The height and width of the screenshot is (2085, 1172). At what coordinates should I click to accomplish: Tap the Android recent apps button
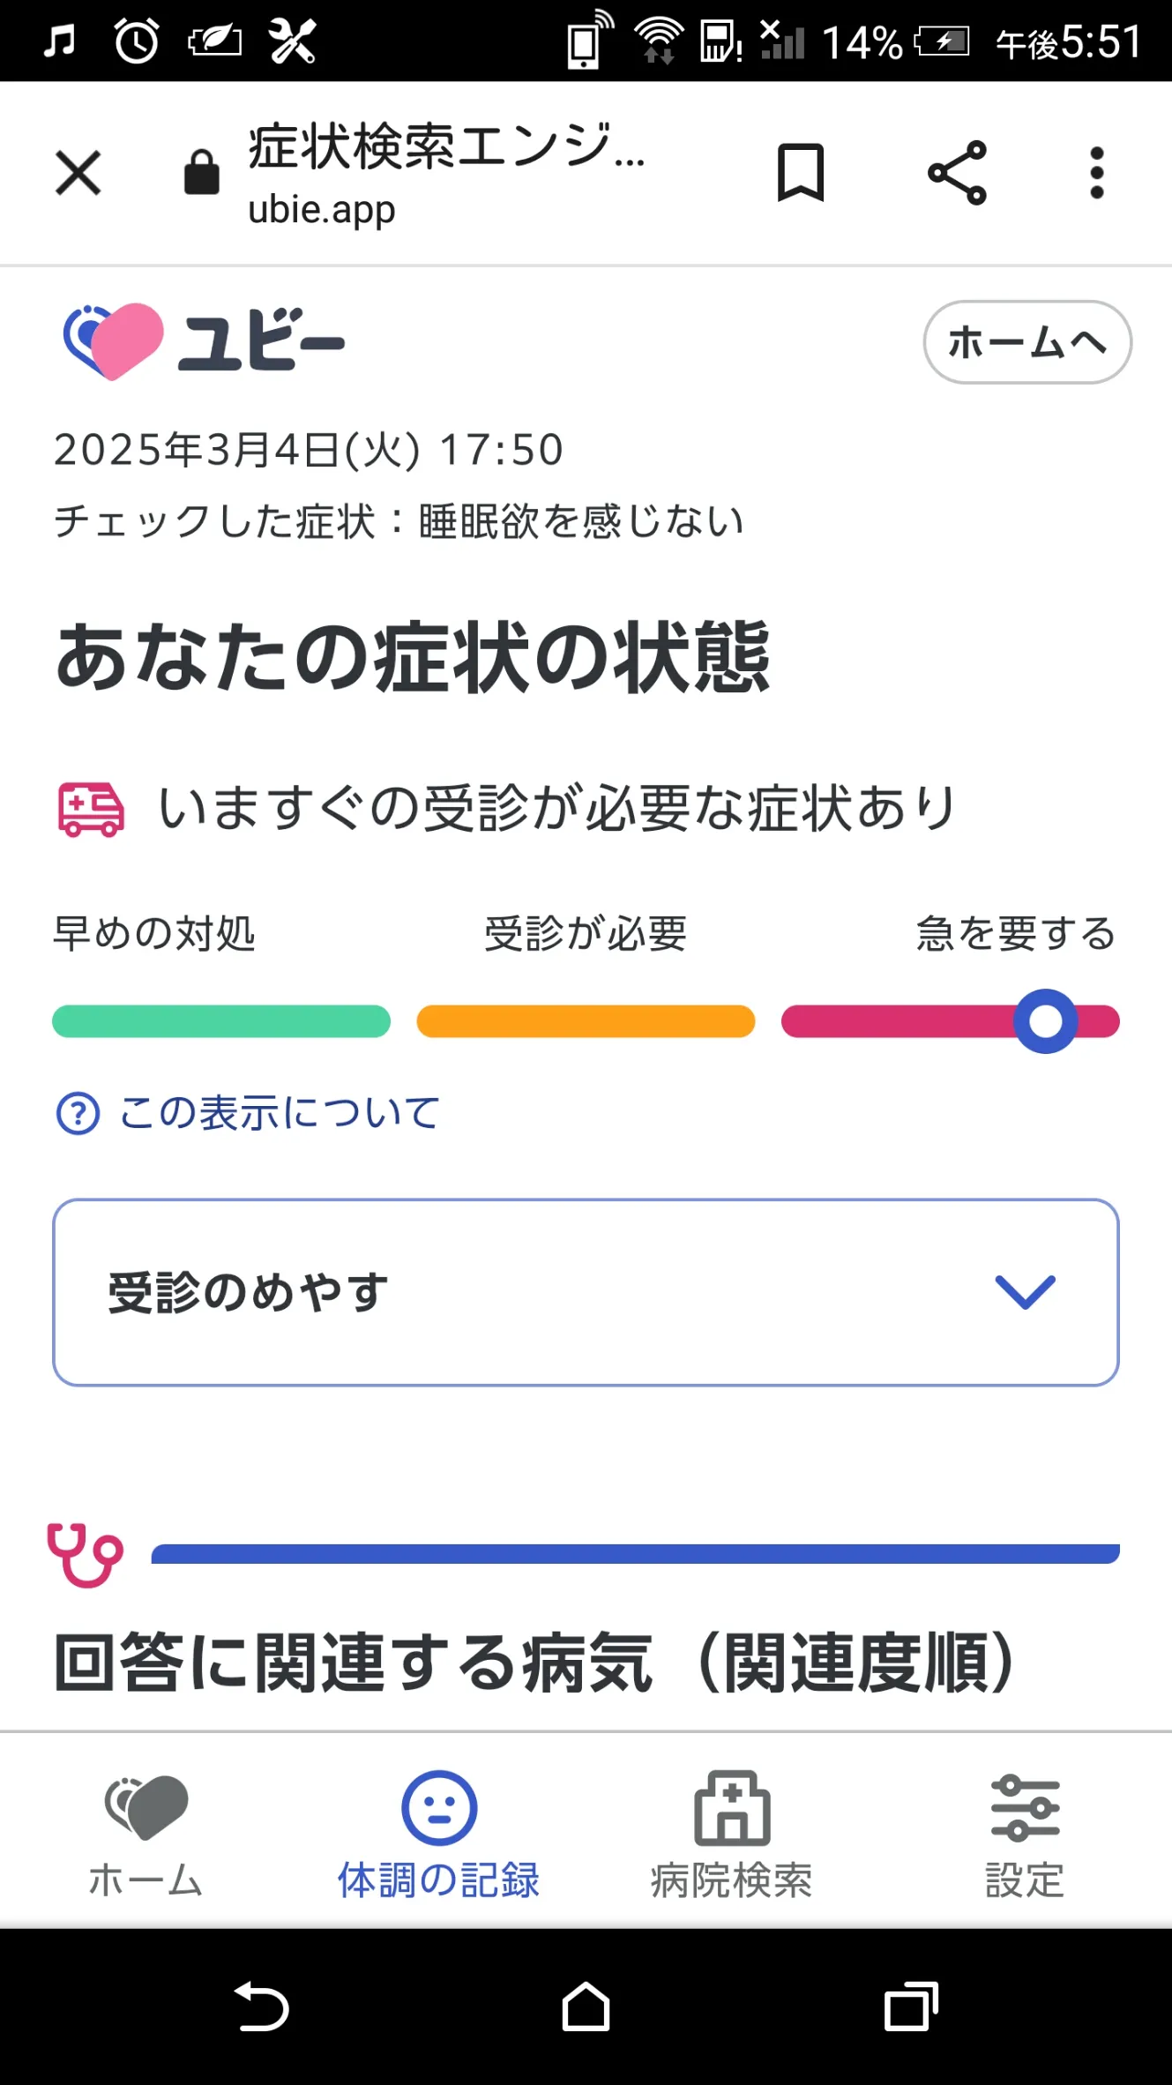[911, 2007]
